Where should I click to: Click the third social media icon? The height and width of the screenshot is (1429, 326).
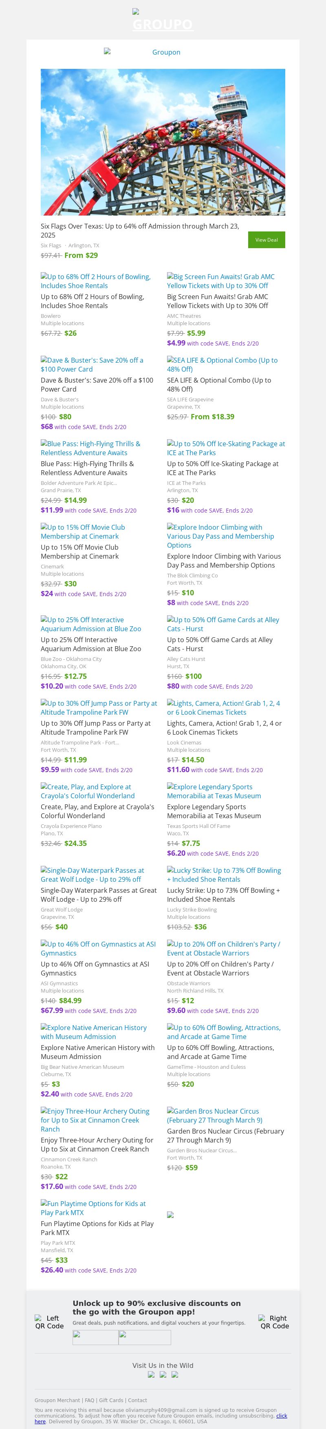click(x=175, y=1375)
